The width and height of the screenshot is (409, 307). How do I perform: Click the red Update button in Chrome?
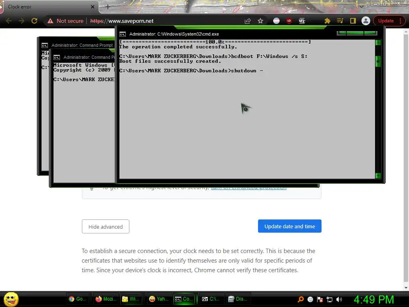point(386,21)
